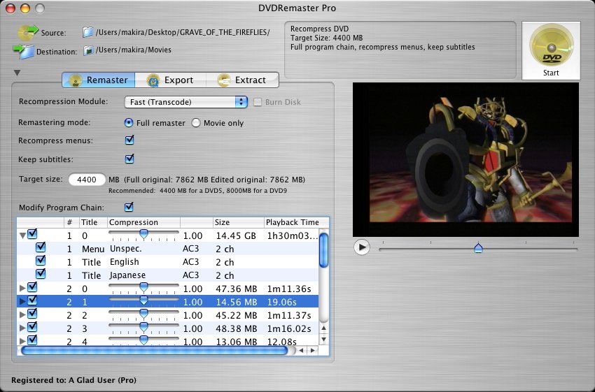This screenshot has height=392, width=595.
Task: Start remastering with the DVD Start button
Action: coord(551,50)
